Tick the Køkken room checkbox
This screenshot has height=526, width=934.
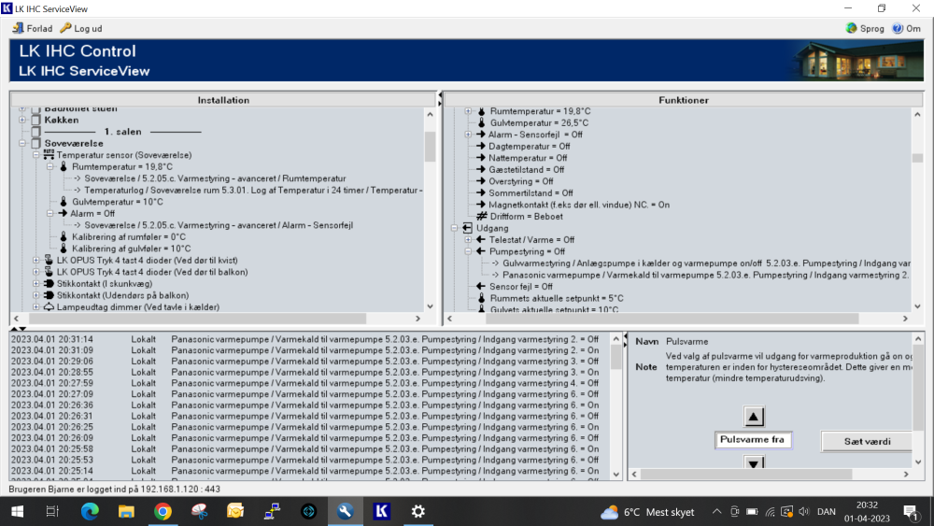pos(36,121)
